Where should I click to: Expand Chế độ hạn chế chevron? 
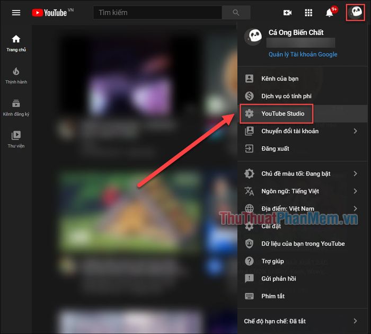(x=355, y=321)
